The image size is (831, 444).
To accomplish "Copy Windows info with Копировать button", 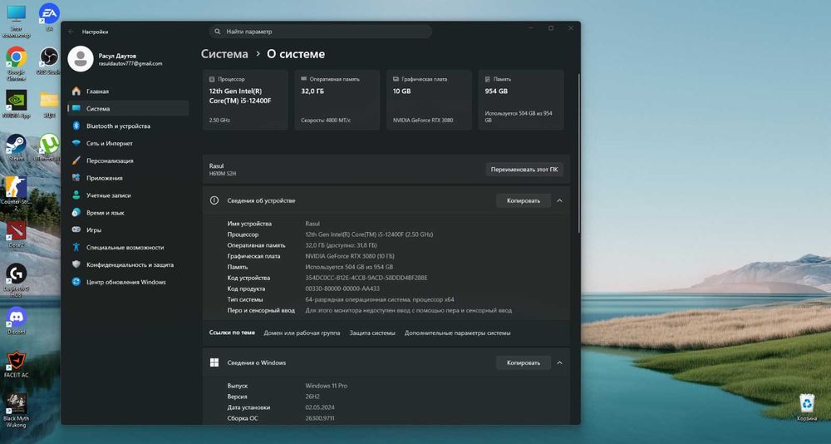I will [x=523, y=363].
